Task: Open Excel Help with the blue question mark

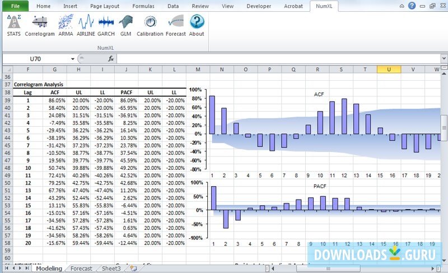Action: tap(412, 6)
